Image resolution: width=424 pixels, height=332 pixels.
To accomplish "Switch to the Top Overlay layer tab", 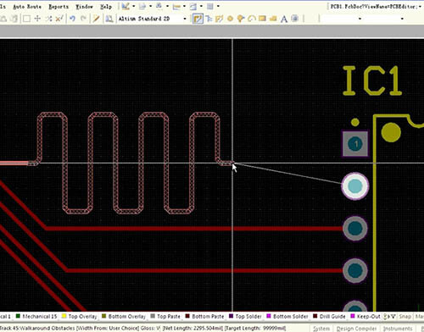I will click(80, 317).
